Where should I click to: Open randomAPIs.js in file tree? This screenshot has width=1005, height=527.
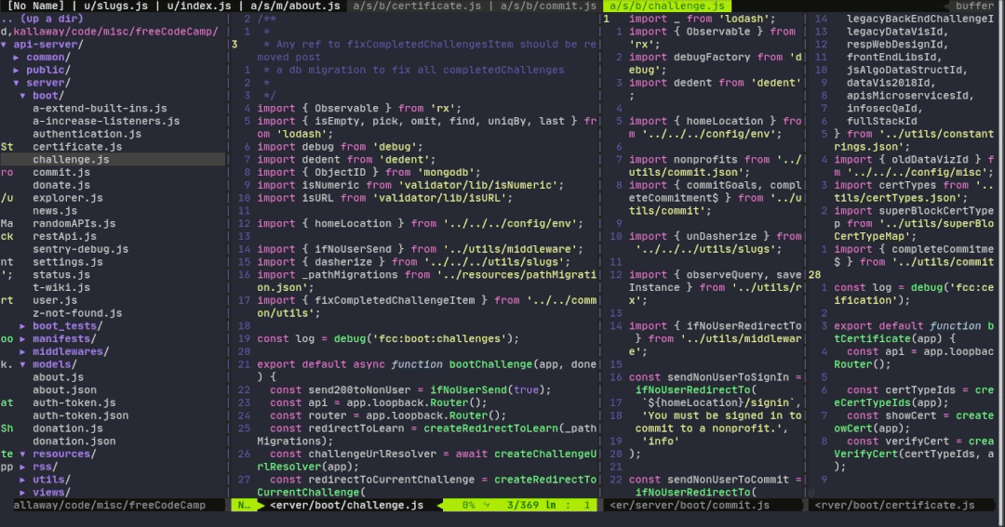coord(74,223)
